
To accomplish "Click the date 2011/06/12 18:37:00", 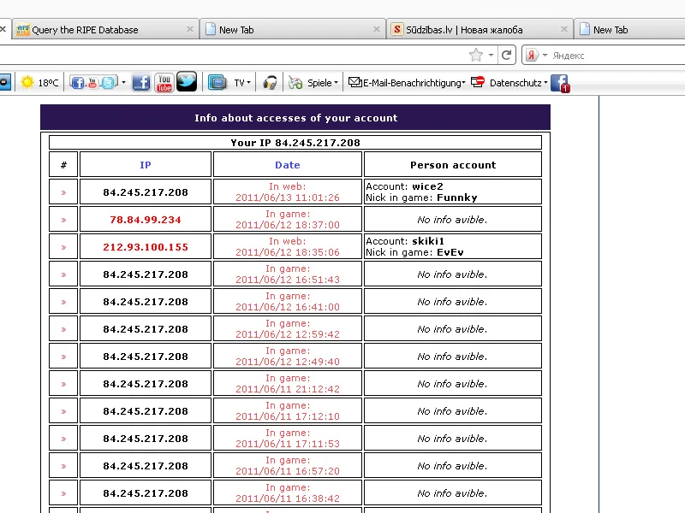I will click(288, 225).
